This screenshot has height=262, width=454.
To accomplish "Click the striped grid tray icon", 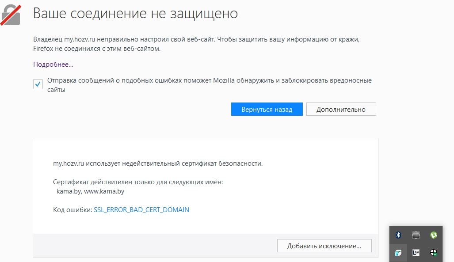I will tap(416, 235).
